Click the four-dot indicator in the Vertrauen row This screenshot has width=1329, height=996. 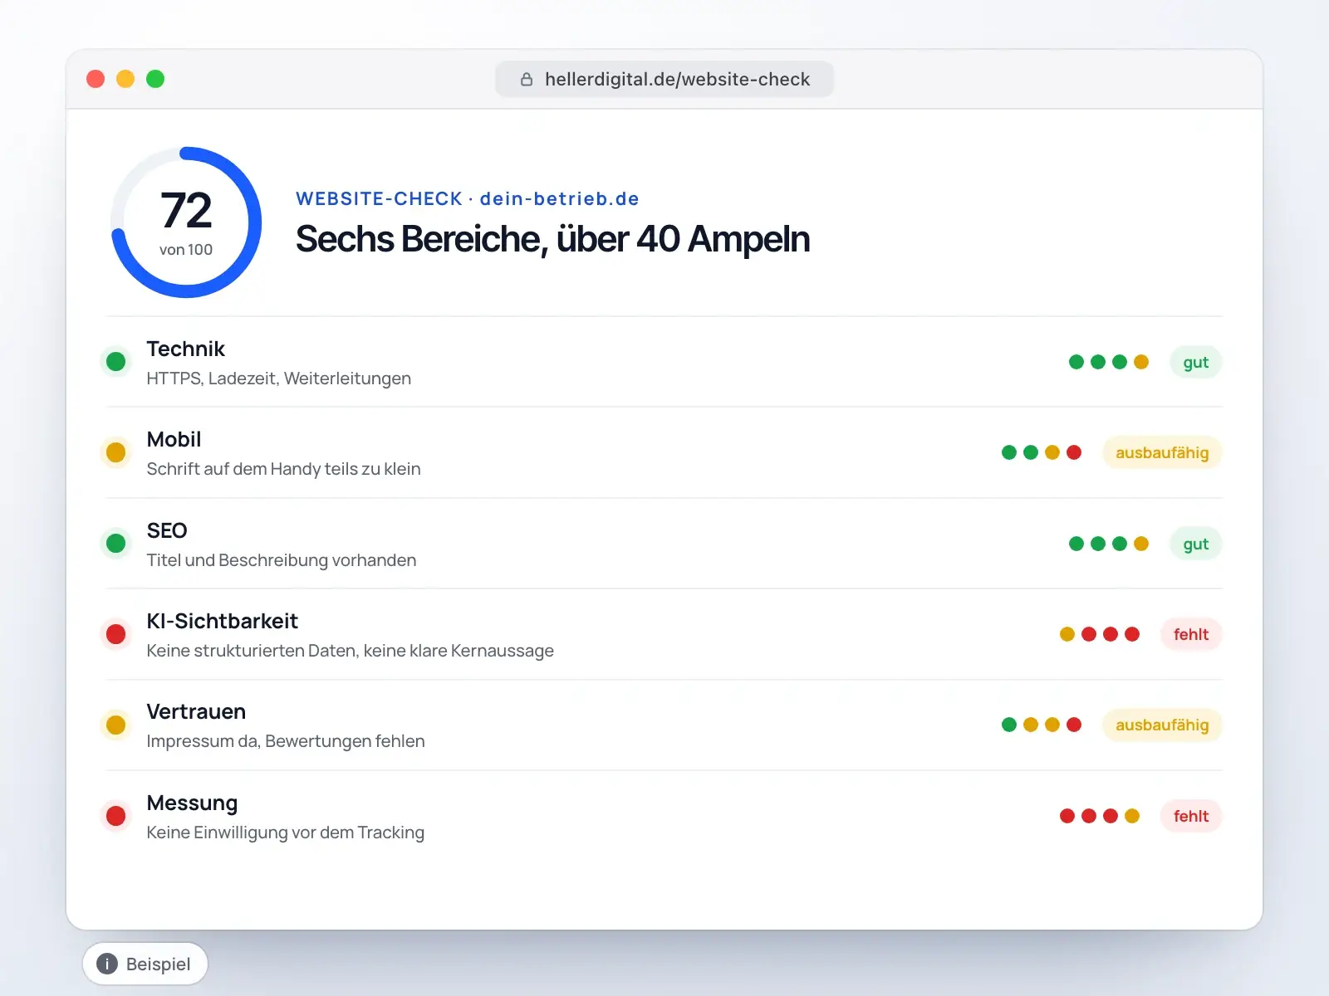point(1042,725)
